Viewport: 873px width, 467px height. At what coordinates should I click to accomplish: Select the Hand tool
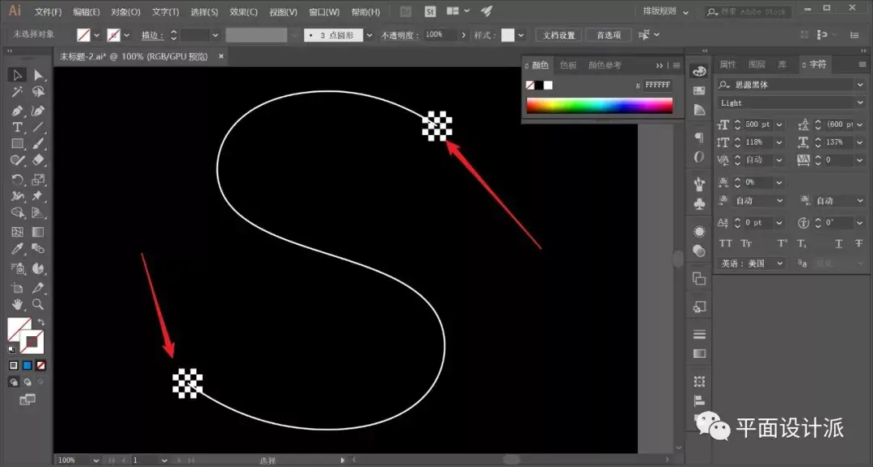click(x=17, y=305)
